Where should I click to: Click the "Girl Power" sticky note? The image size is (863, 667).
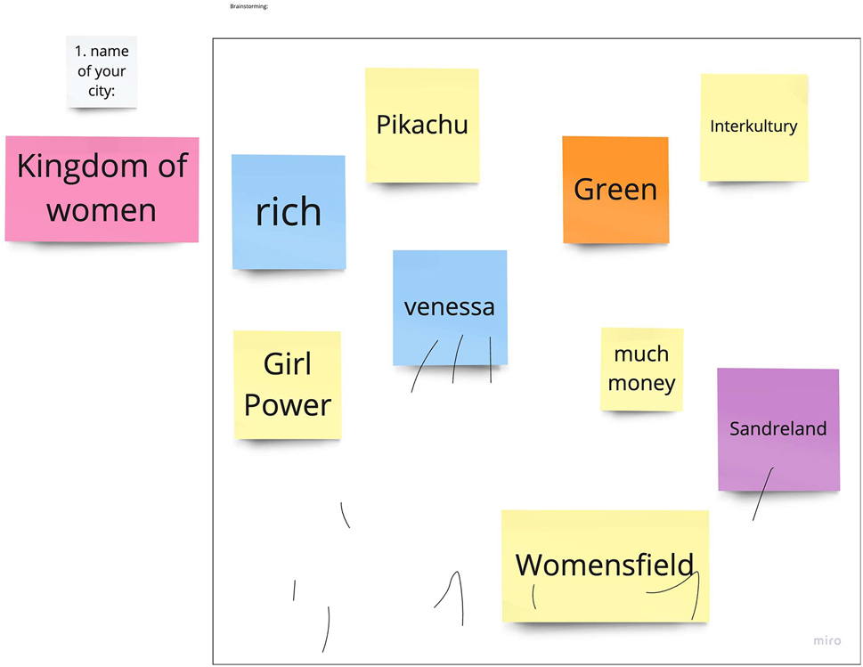tap(287, 384)
